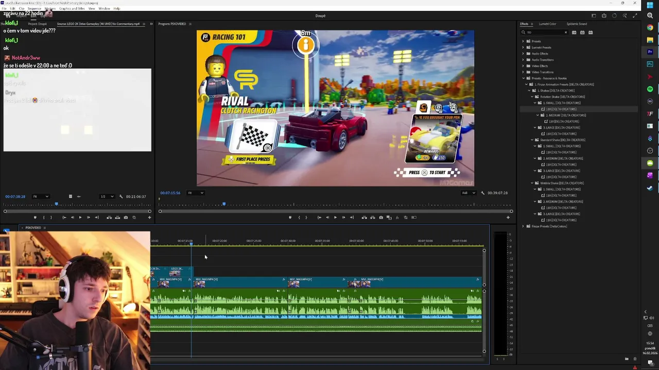Screen dimensions: 659x370
Task: Click the timeline playhead on the ruler
Action: 191,244
